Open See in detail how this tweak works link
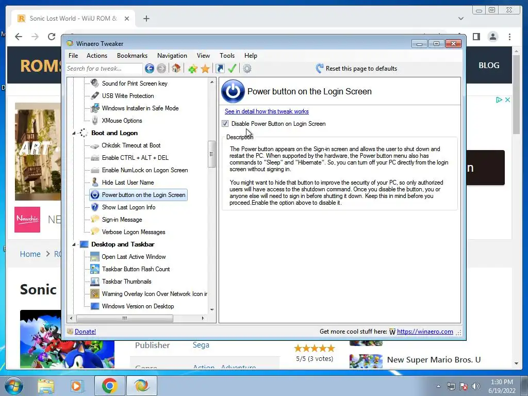Viewport: 528px width, 396px height. click(267, 111)
